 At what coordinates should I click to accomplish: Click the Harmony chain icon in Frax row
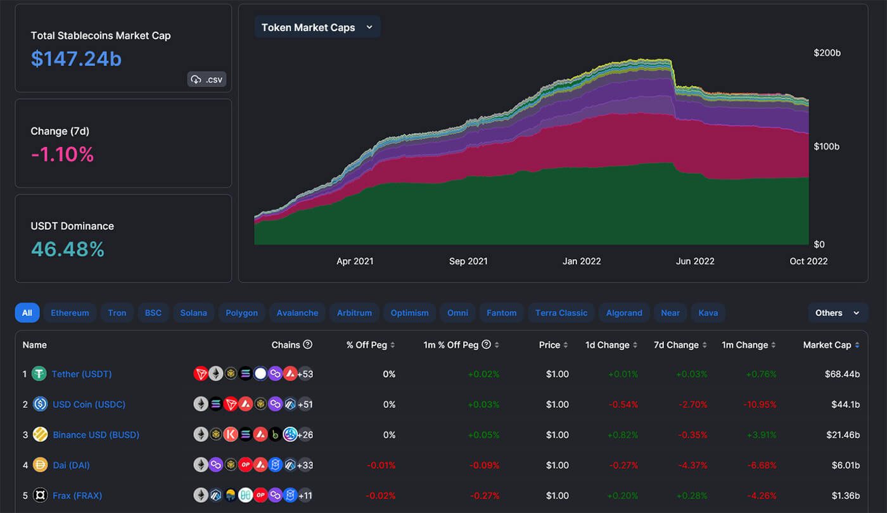(246, 495)
